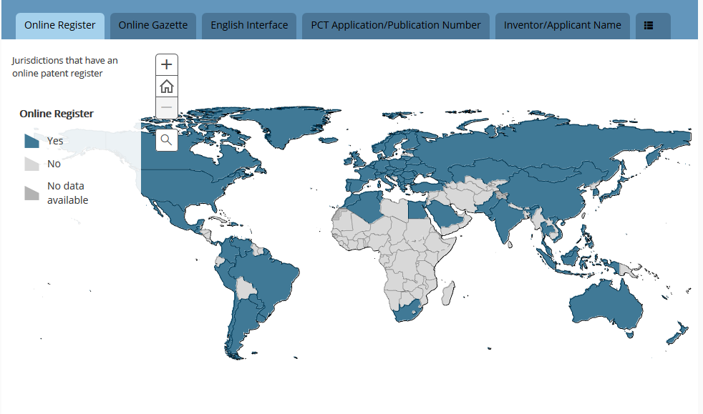Open the English Interface tab
Image resolution: width=703 pixels, height=414 pixels.
248,24
